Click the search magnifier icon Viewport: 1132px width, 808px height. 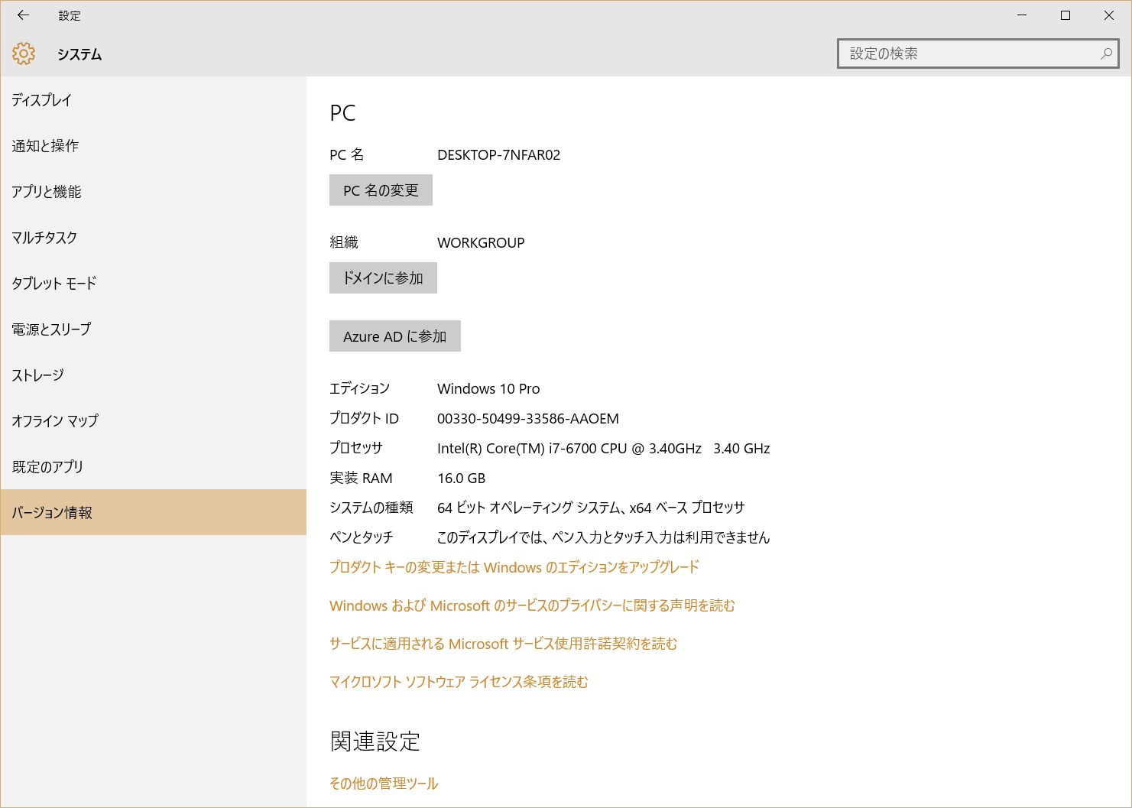tap(1105, 54)
